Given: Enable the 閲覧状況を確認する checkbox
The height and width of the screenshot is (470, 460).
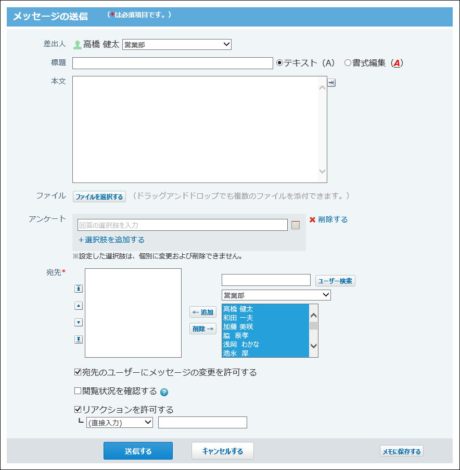Looking at the screenshot, I should point(78,390).
